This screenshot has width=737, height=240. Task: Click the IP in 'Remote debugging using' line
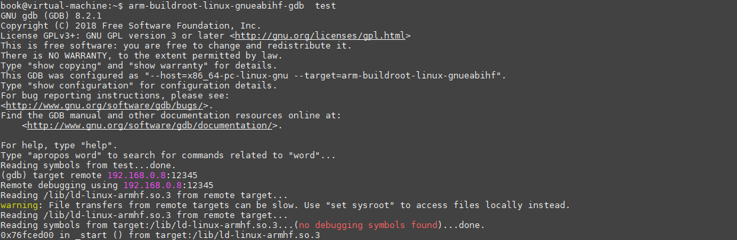click(152, 185)
